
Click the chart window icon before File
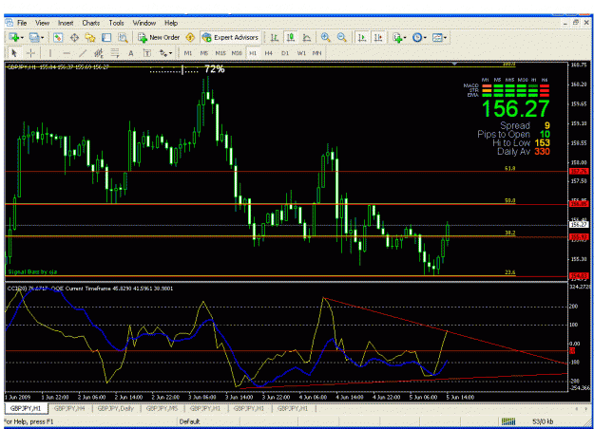tap(10, 23)
